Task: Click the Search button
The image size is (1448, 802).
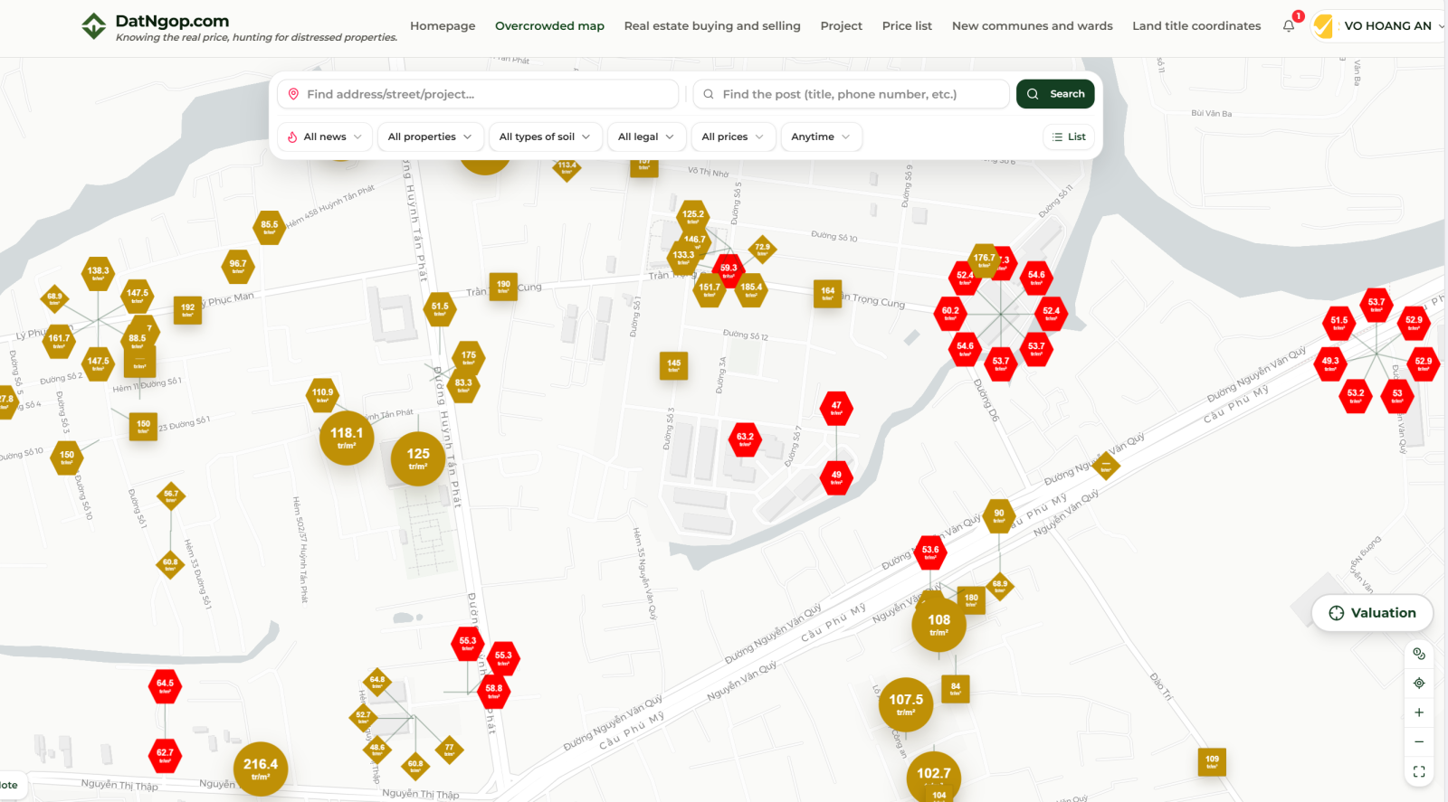Action: pyautogui.click(x=1055, y=94)
